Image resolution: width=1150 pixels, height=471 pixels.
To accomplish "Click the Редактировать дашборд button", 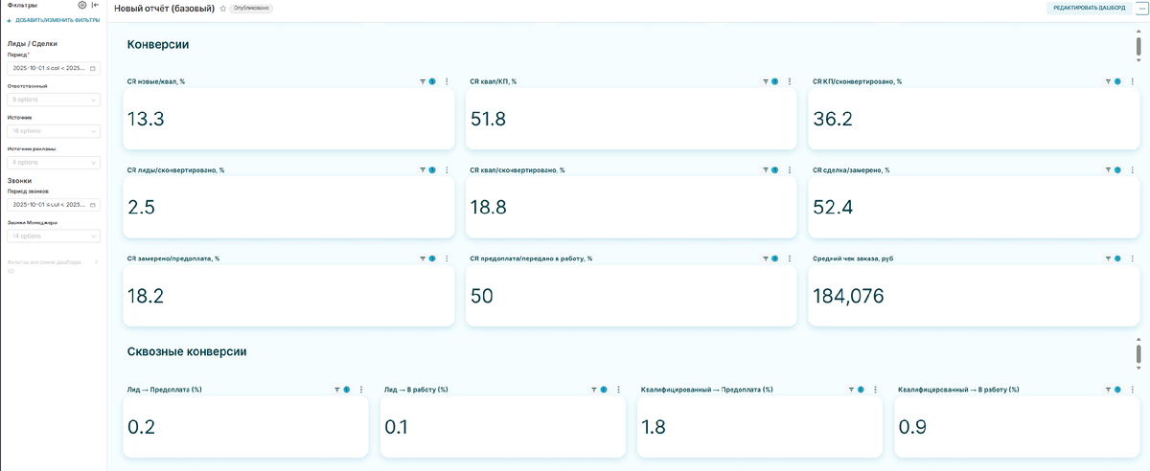I will pyautogui.click(x=1091, y=8).
